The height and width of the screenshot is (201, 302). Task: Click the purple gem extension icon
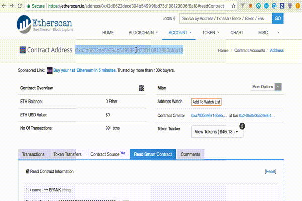click(x=290, y=6)
